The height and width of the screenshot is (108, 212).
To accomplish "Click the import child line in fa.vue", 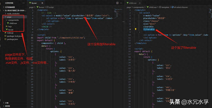I will click(x=61, y=38).
